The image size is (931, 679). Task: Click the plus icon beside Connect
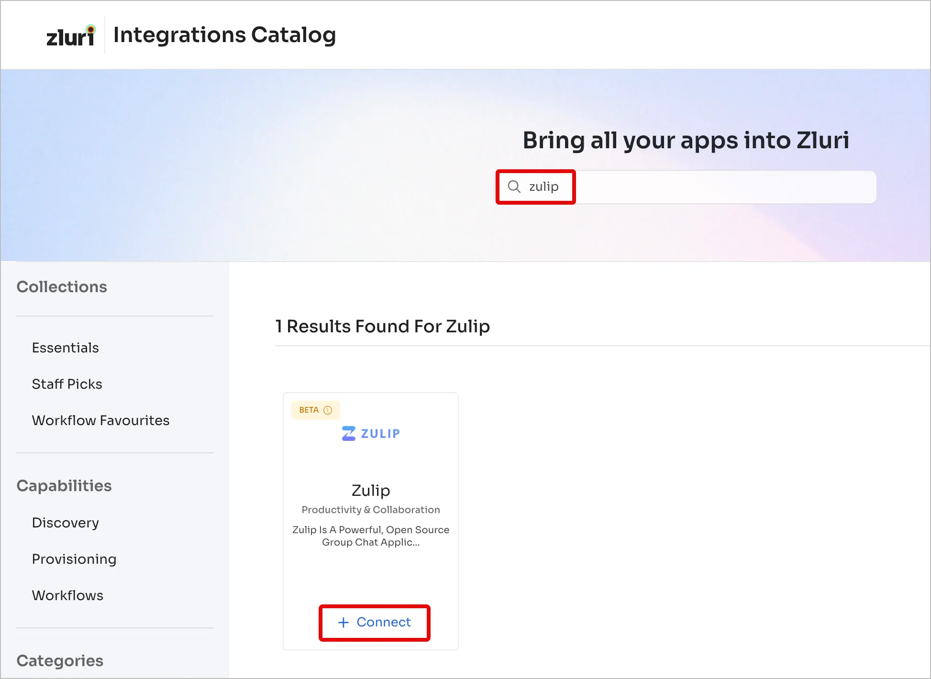tap(344, 622)
